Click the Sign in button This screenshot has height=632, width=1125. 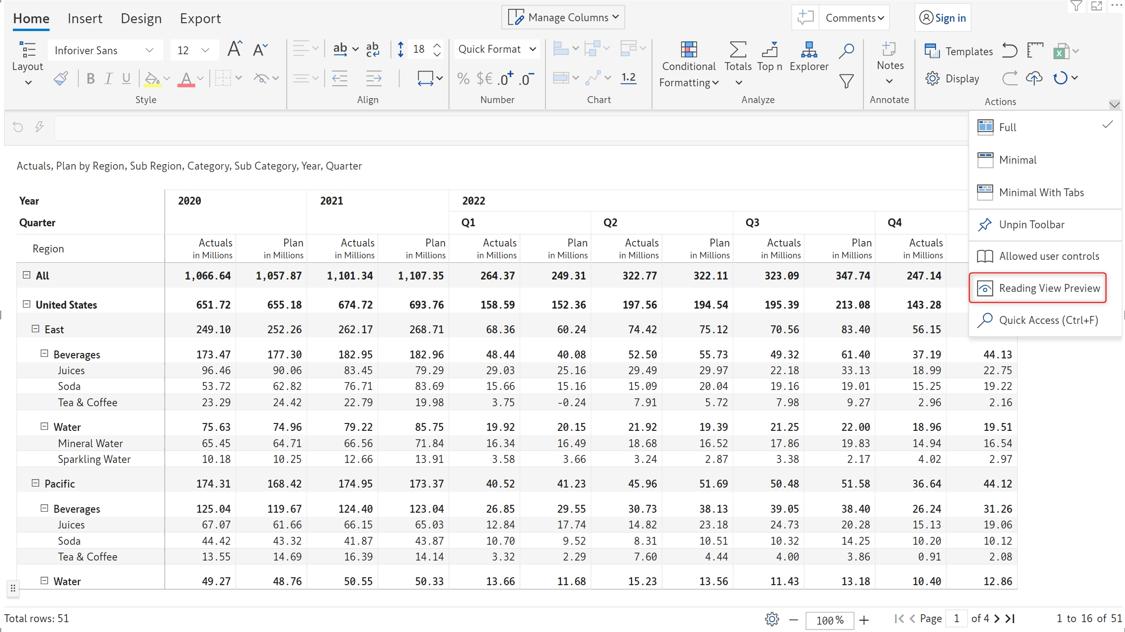click(943, 18)
